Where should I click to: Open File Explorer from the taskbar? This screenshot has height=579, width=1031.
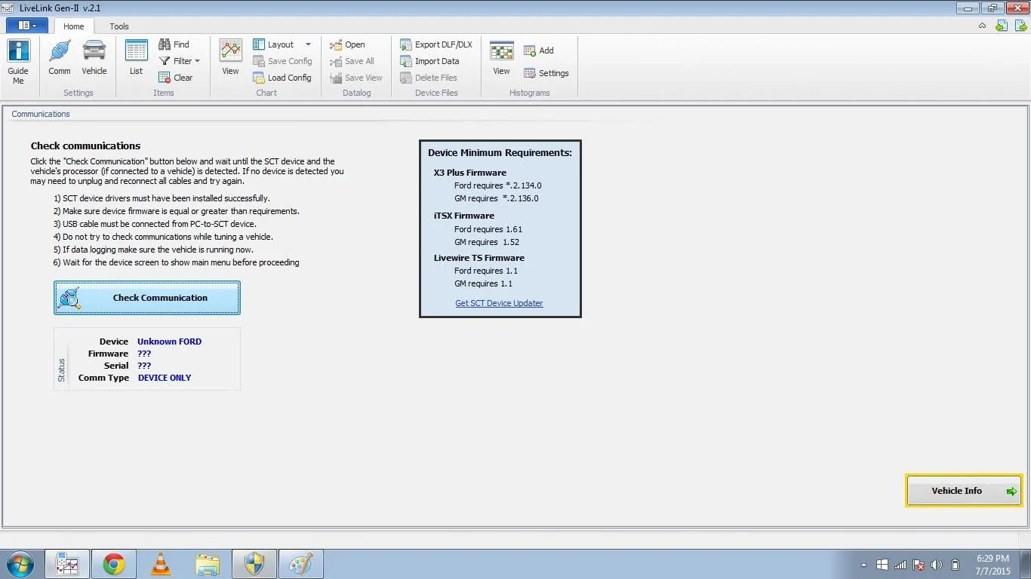click(x=208, y=564)
